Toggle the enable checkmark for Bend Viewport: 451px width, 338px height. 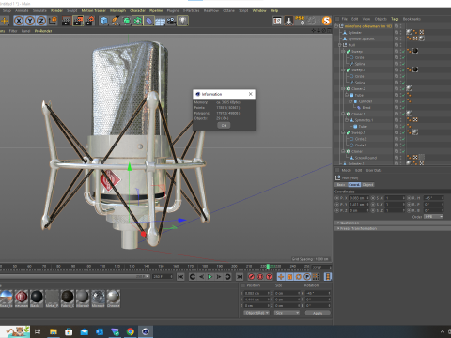pyautogui.click(x=403, y=107)
